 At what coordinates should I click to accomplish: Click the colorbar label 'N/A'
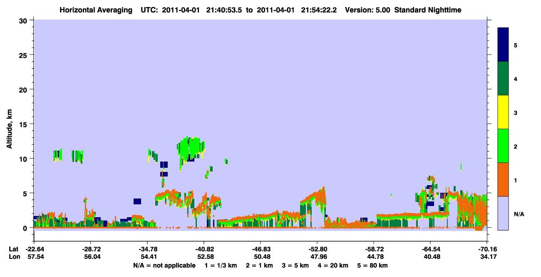519,214
